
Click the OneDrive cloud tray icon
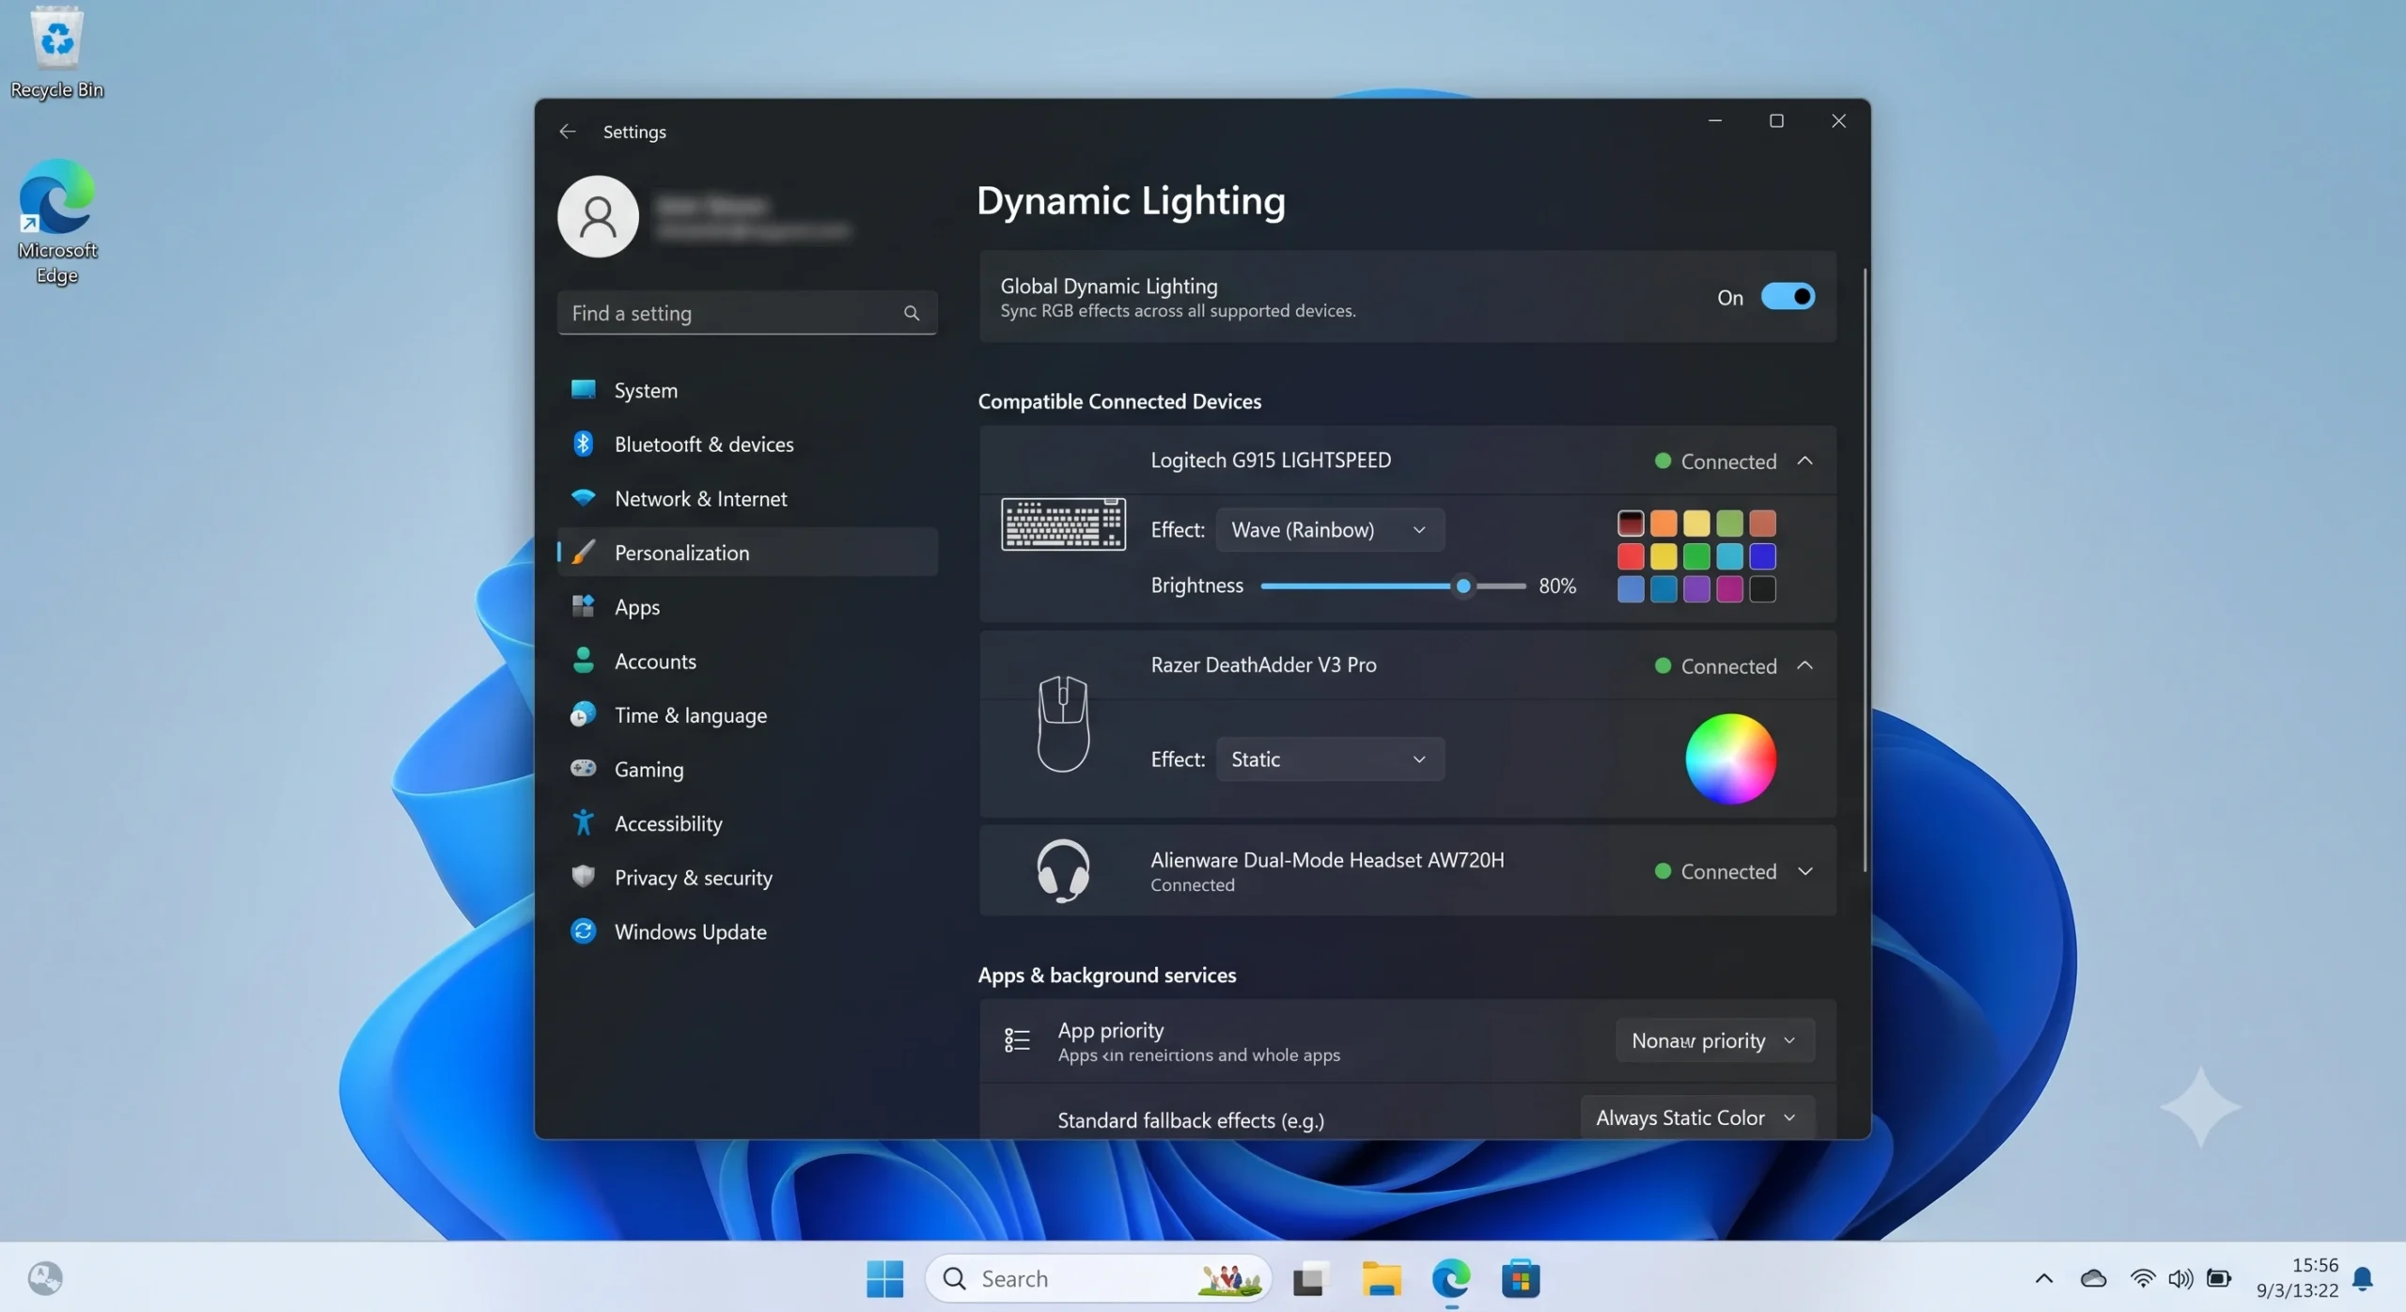[x=2093, y=1278]
